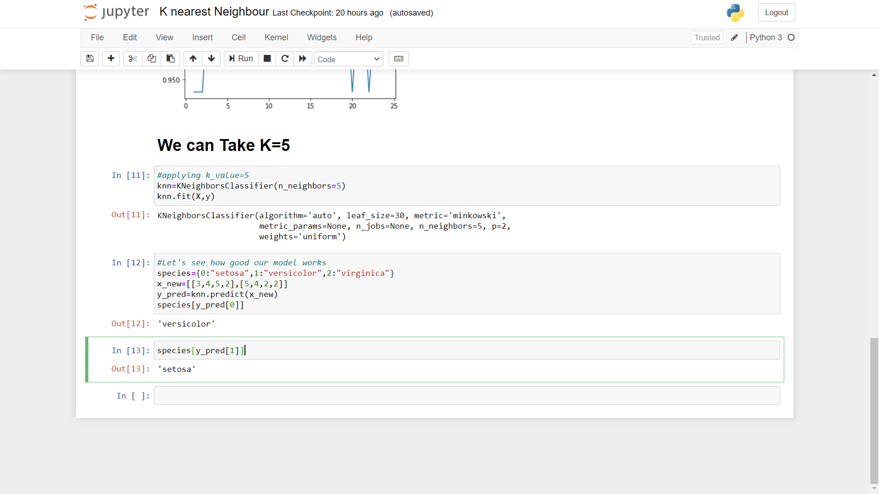Image resolution: width=879 pixels, height=494 pixels.
Task: Move selected cell down arrow
Action: (x=211, y=59)
